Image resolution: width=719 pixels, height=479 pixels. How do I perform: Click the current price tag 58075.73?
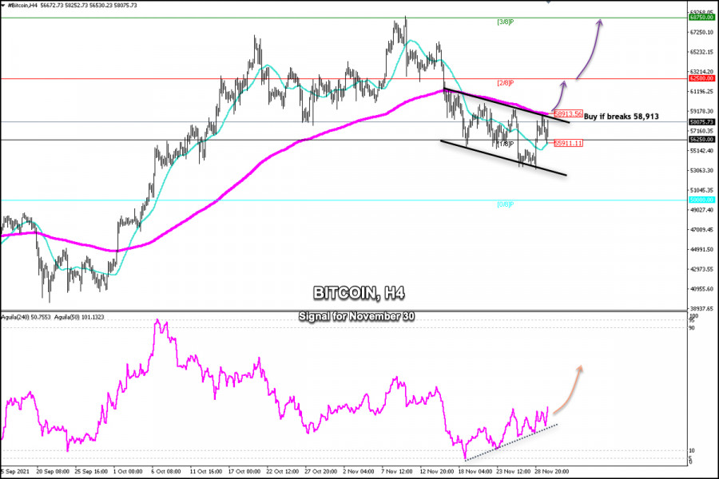click(701, 122)
